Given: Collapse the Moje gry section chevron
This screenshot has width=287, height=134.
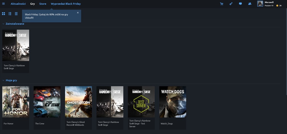Looking at the screenshot, I should click(3, 80).
